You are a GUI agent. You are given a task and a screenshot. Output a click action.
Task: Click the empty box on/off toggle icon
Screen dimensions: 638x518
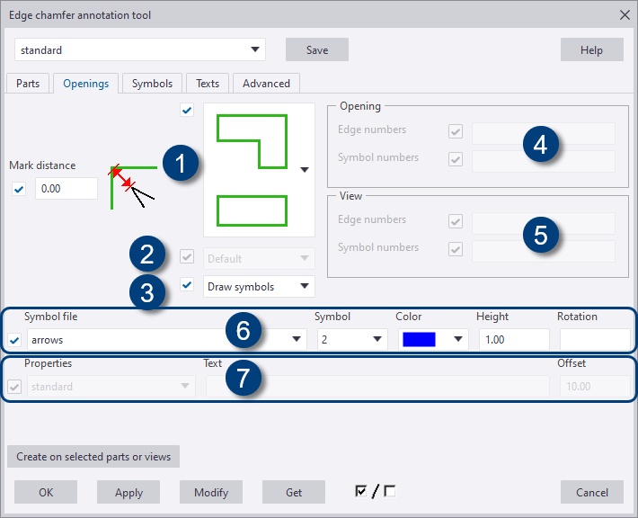(x=389, y=491)
